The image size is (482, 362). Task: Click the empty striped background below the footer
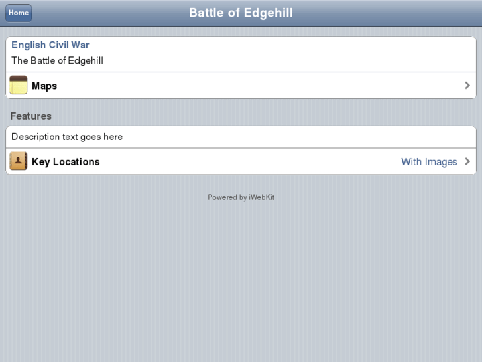[241, 277]
